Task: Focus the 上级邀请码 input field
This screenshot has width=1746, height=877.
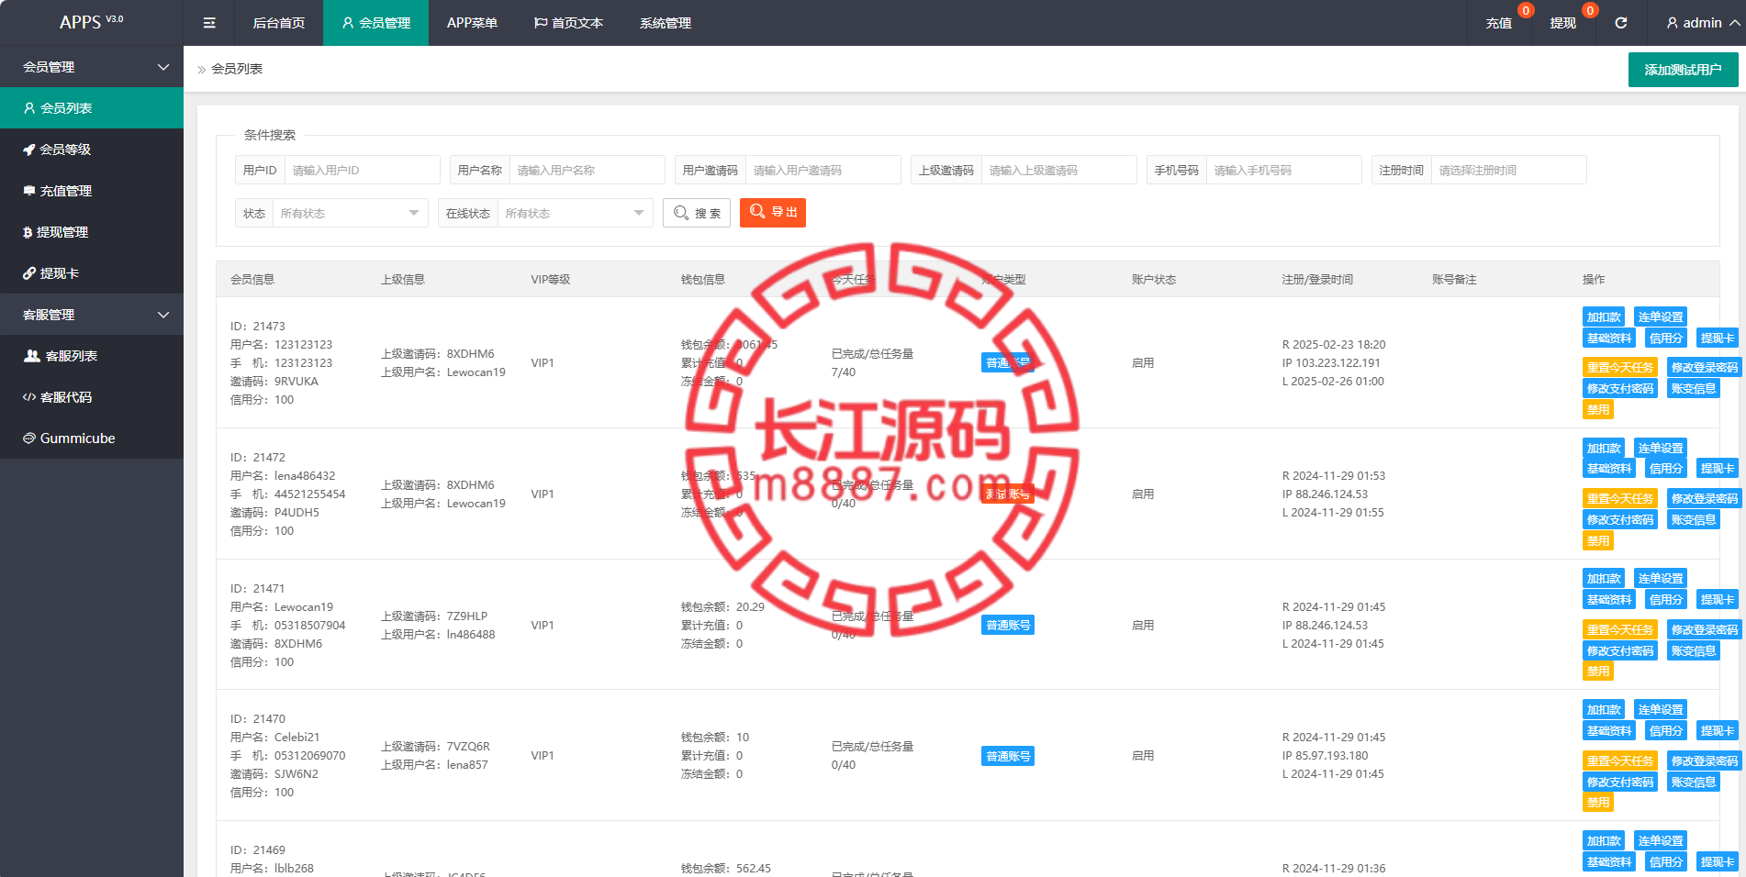Action: point(1058,170)
